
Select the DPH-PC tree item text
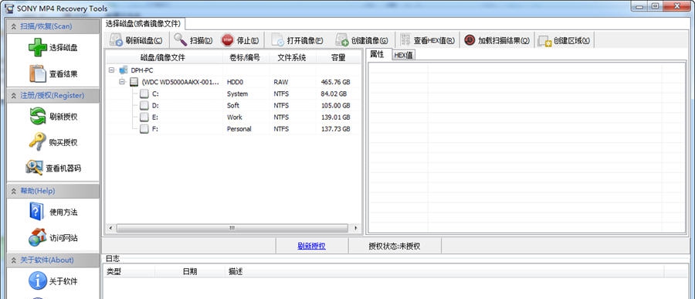pos(142,70)
